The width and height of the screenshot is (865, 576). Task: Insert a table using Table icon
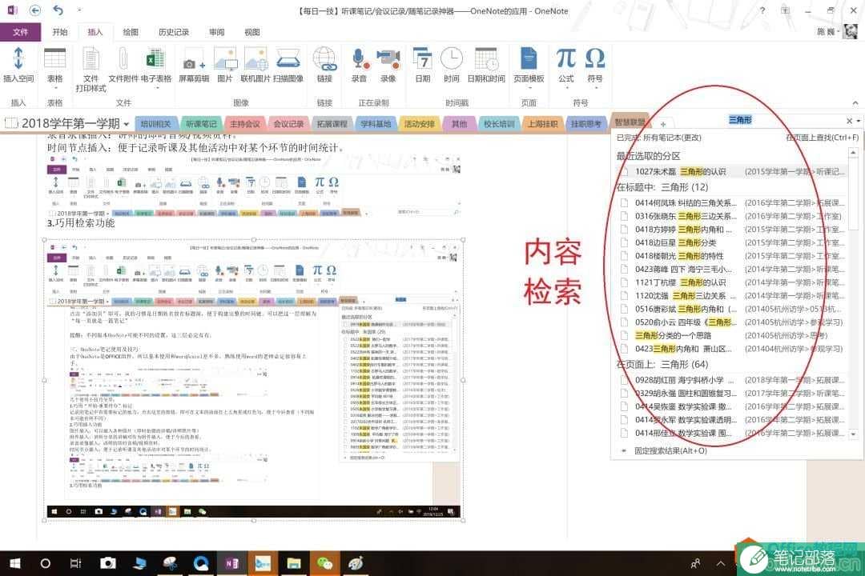pos(54,59)
